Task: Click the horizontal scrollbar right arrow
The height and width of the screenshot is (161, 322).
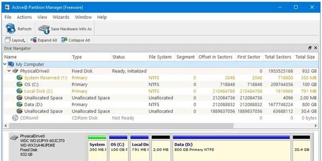Action: pos(316,126)
